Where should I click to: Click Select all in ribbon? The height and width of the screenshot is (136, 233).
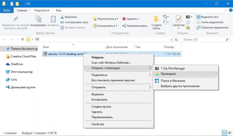point(207,17)
